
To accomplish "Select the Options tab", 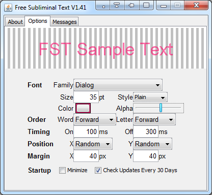I will click(x=38, y=21).
